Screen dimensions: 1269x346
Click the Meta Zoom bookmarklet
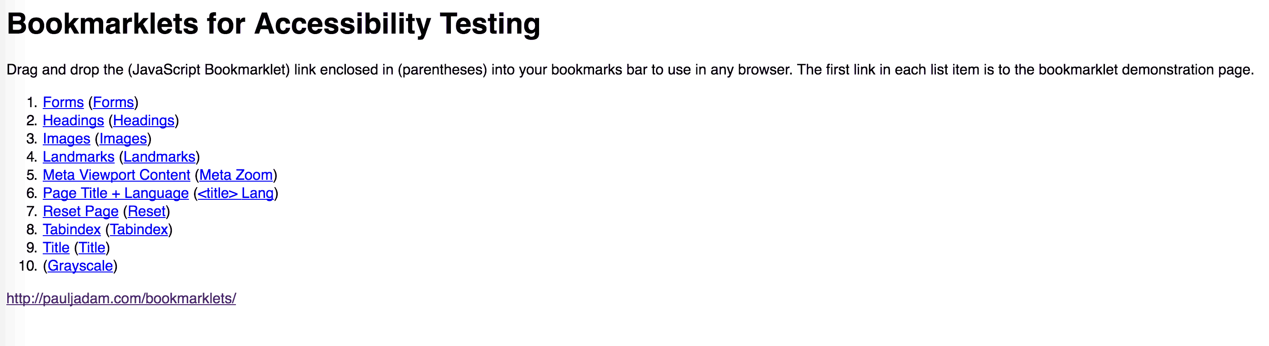pyautogui.click(x=236, y=175)
